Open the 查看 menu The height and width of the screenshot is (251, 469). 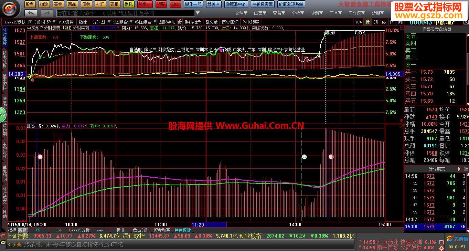pos(279,13)
